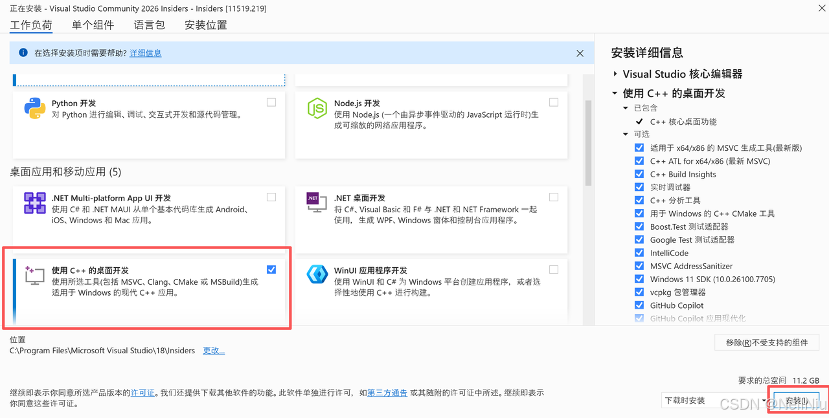Open the 详细信息 help link
Viewport: 829px width, 418px height.
pos(146,53)
